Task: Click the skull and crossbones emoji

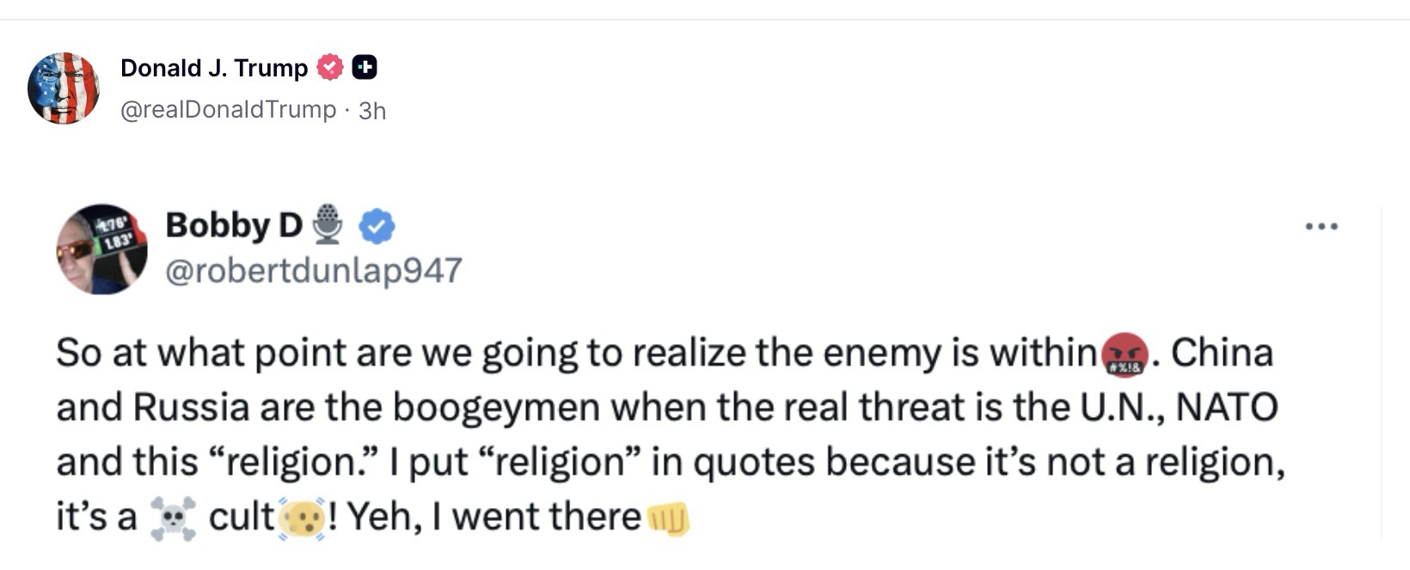Action: click(173, 518)
